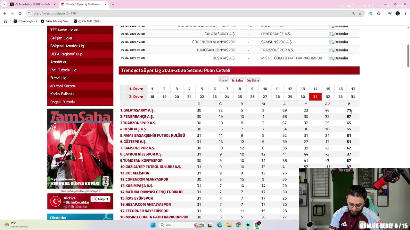Image resolution: width=410 pixels, height=230 pixels.
Task: Open the 17.ZECORNER KAYSERİSPOR team link
Action: (x=144, y=211)
